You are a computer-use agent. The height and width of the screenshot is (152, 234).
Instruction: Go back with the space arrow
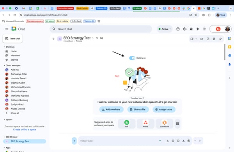tap(53, 39)
